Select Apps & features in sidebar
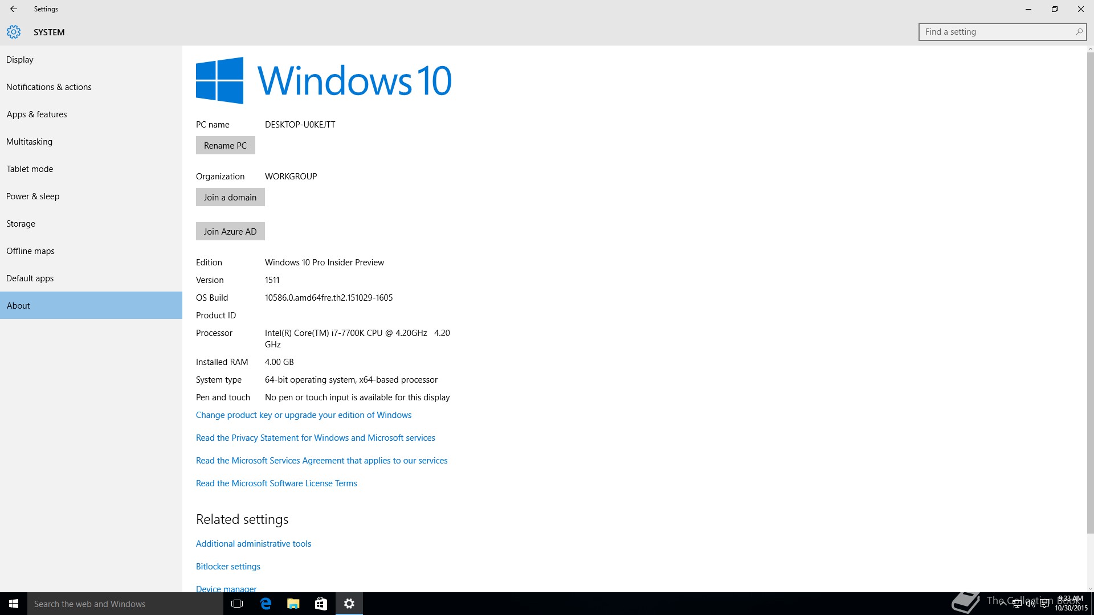 tap(91, 114)
